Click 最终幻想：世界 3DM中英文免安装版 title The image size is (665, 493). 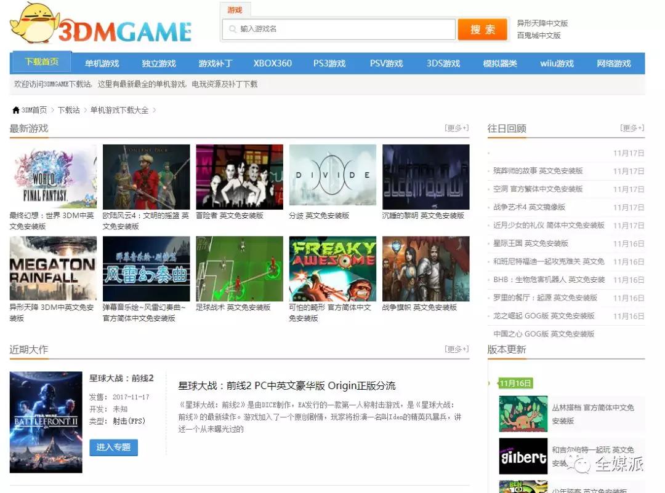click(x=52, y=221)
